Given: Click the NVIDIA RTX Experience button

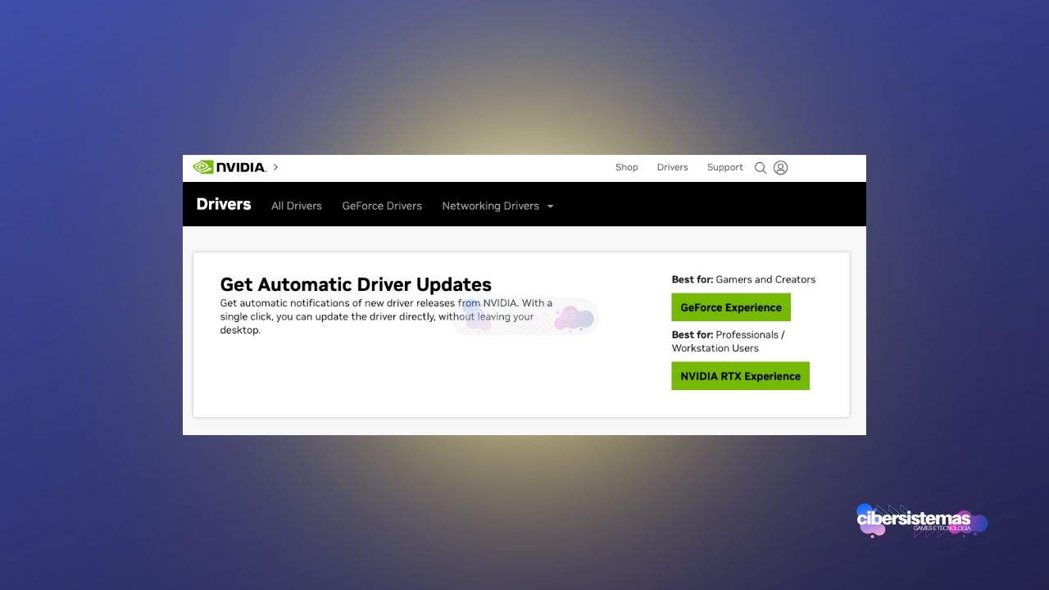Looking at the screenshot, I should tap(740, 376).
